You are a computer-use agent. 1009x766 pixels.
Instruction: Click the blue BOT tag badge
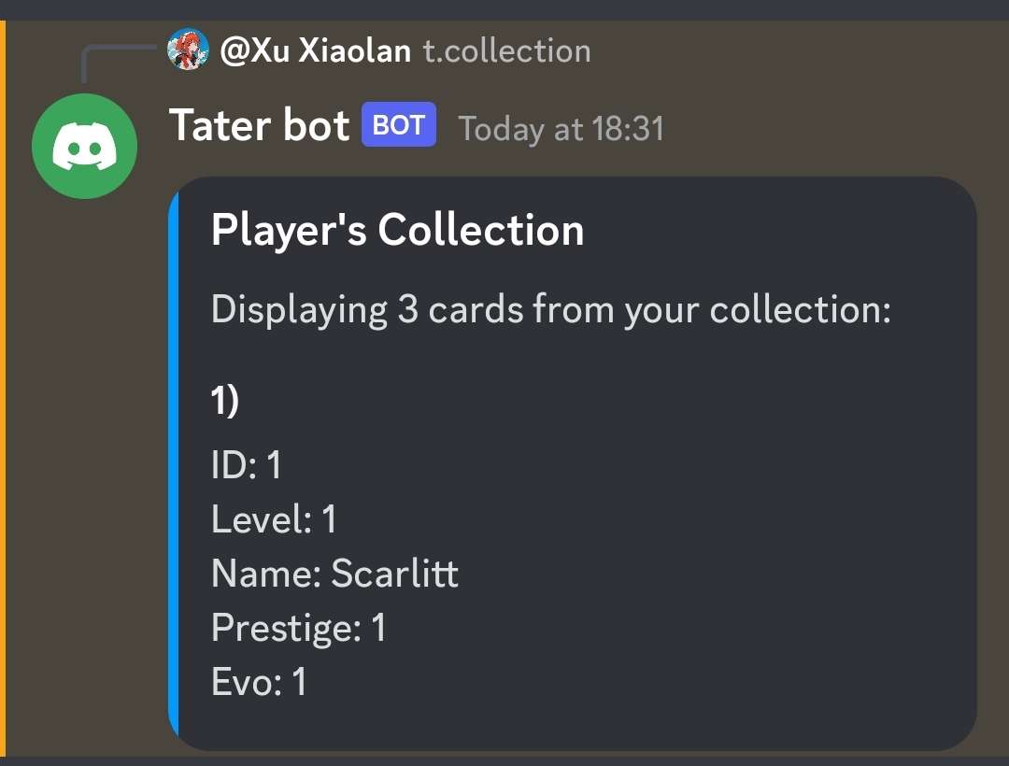[399, 124]
